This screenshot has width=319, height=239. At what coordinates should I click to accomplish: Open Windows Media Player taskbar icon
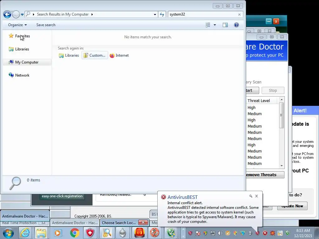tap(58, 233)
